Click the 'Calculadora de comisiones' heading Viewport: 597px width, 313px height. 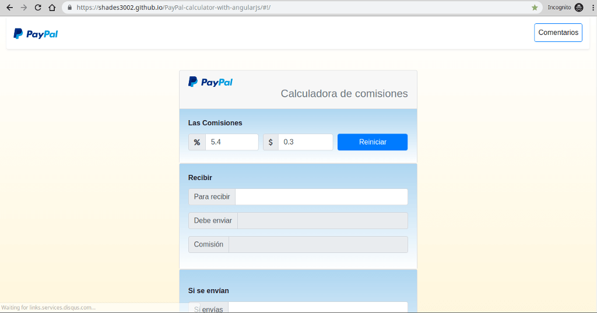tap(344, 94)
